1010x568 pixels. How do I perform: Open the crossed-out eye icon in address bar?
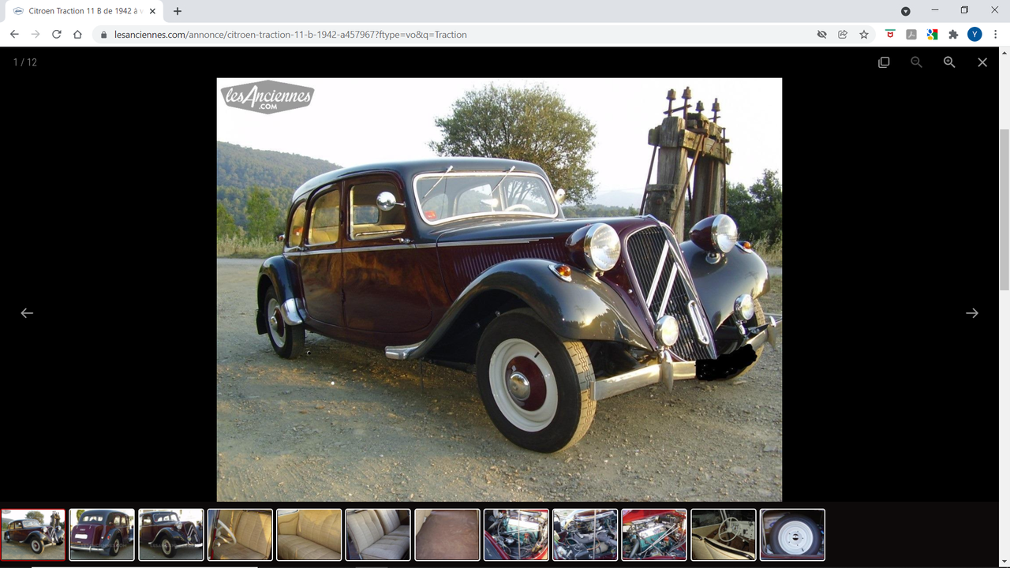(821, 35)
